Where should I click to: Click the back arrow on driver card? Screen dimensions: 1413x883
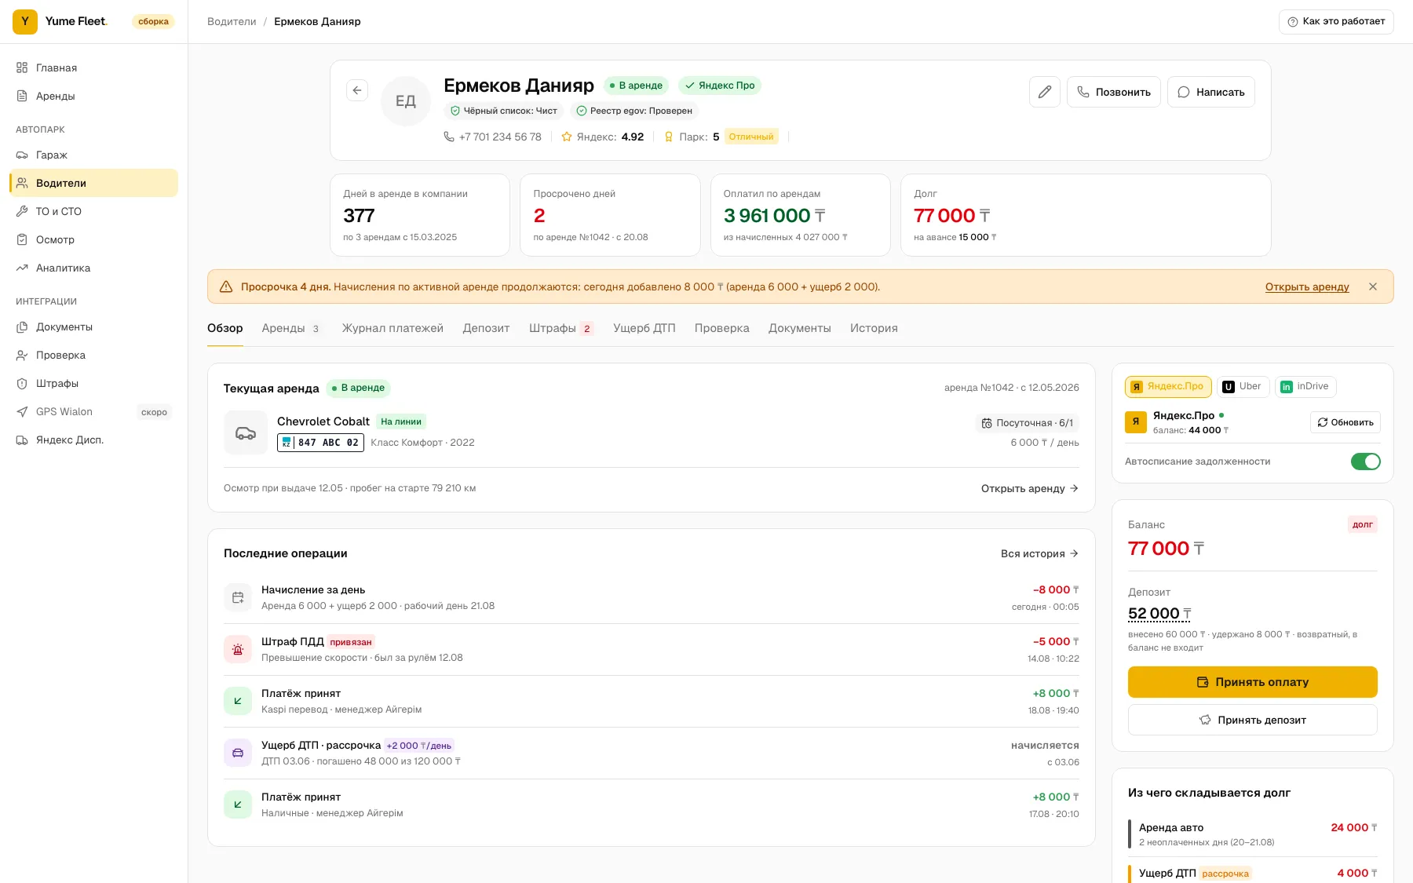point(357,90)
